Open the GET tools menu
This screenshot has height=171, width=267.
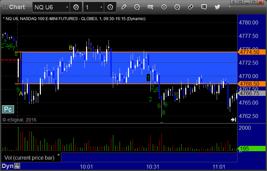(150, 7)
